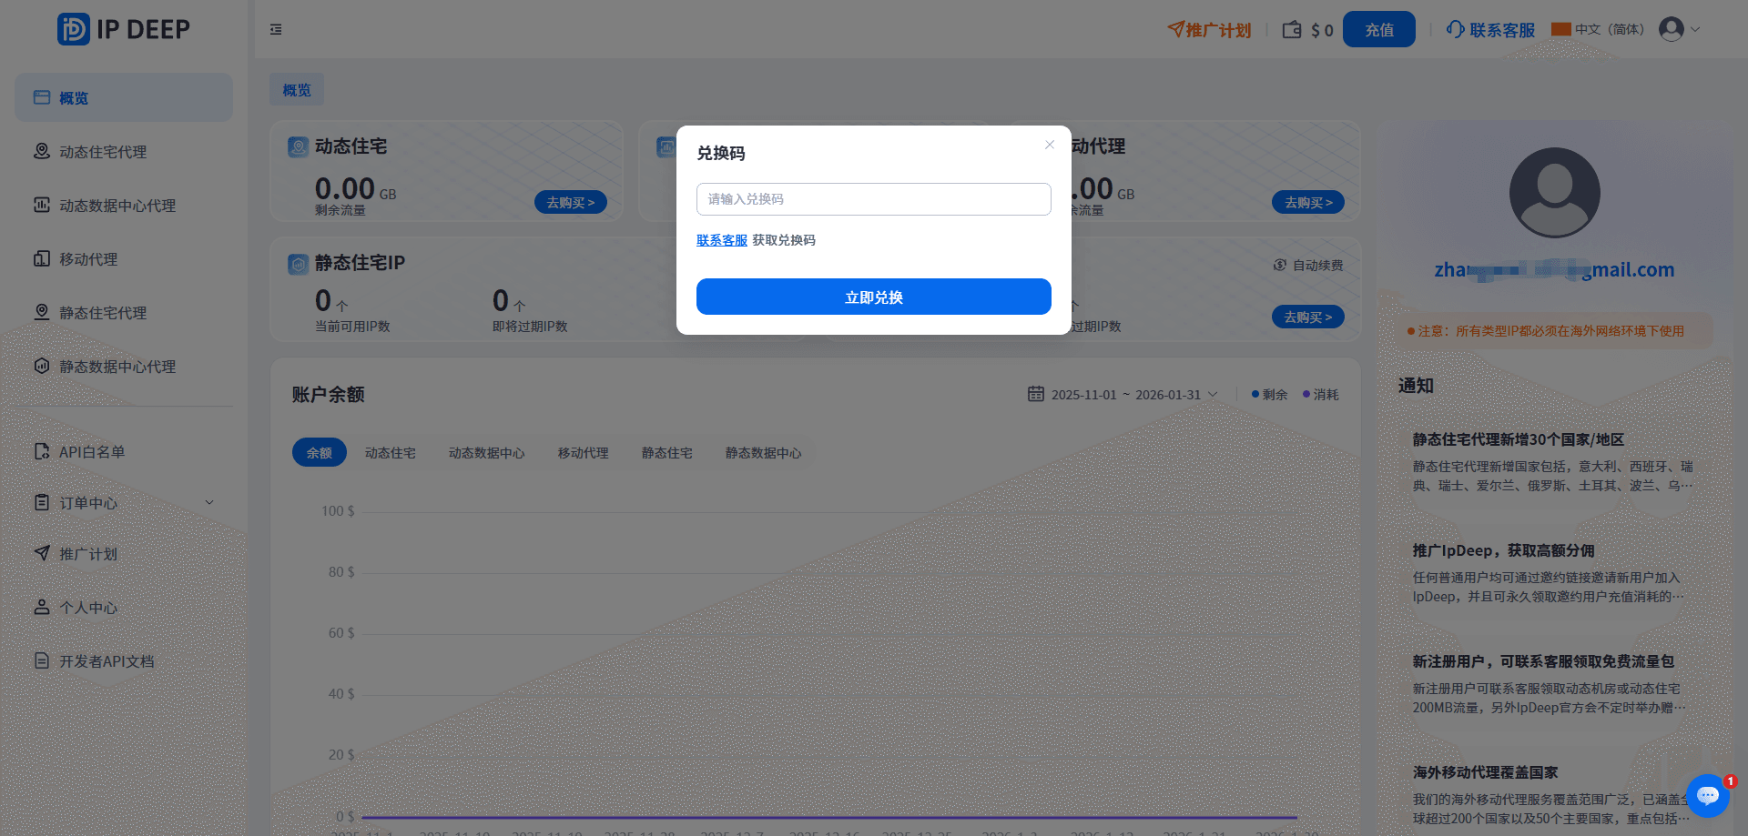Collapse the sidebar using the top-left icon

coord(276,29)
